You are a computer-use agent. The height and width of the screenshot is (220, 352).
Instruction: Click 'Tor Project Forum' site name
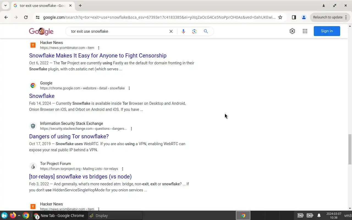(x=56, y=164)
